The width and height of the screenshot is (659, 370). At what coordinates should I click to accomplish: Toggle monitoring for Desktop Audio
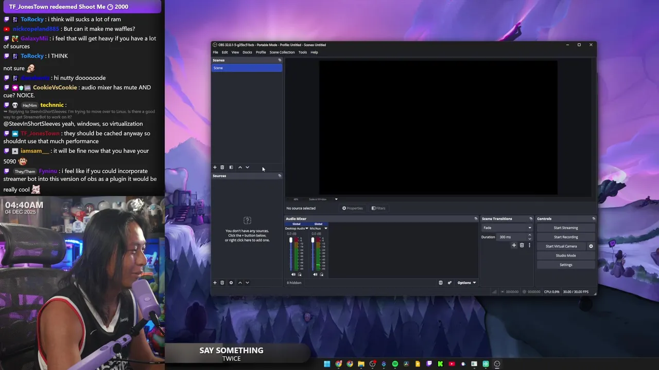coord(300,274)
